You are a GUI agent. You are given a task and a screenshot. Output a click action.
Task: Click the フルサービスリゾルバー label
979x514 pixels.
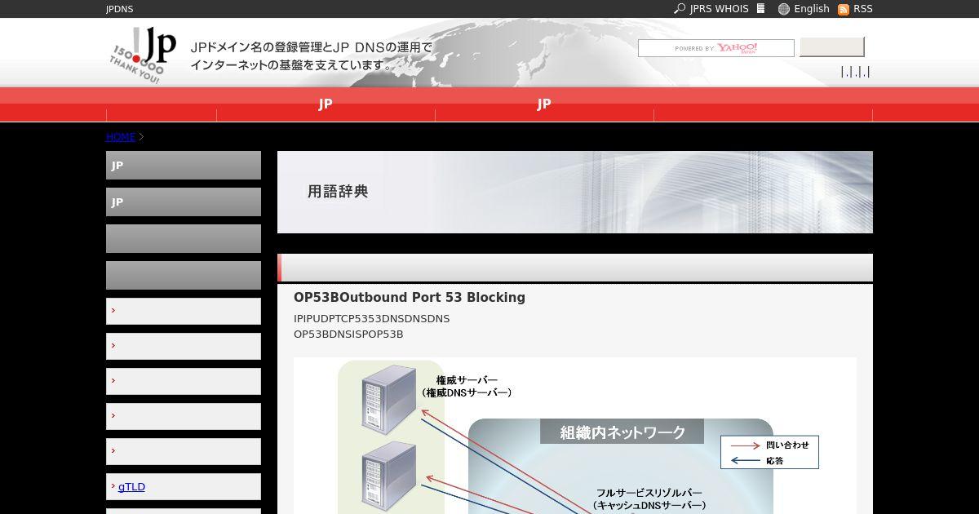[x=649, y=499]
